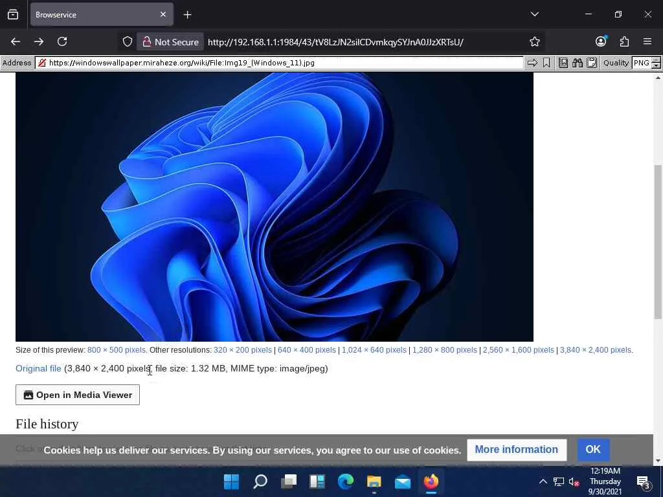Screen dimensions: 663x497
Task: Click the Not Secure site info button
Action: click(x=170, y=42)
